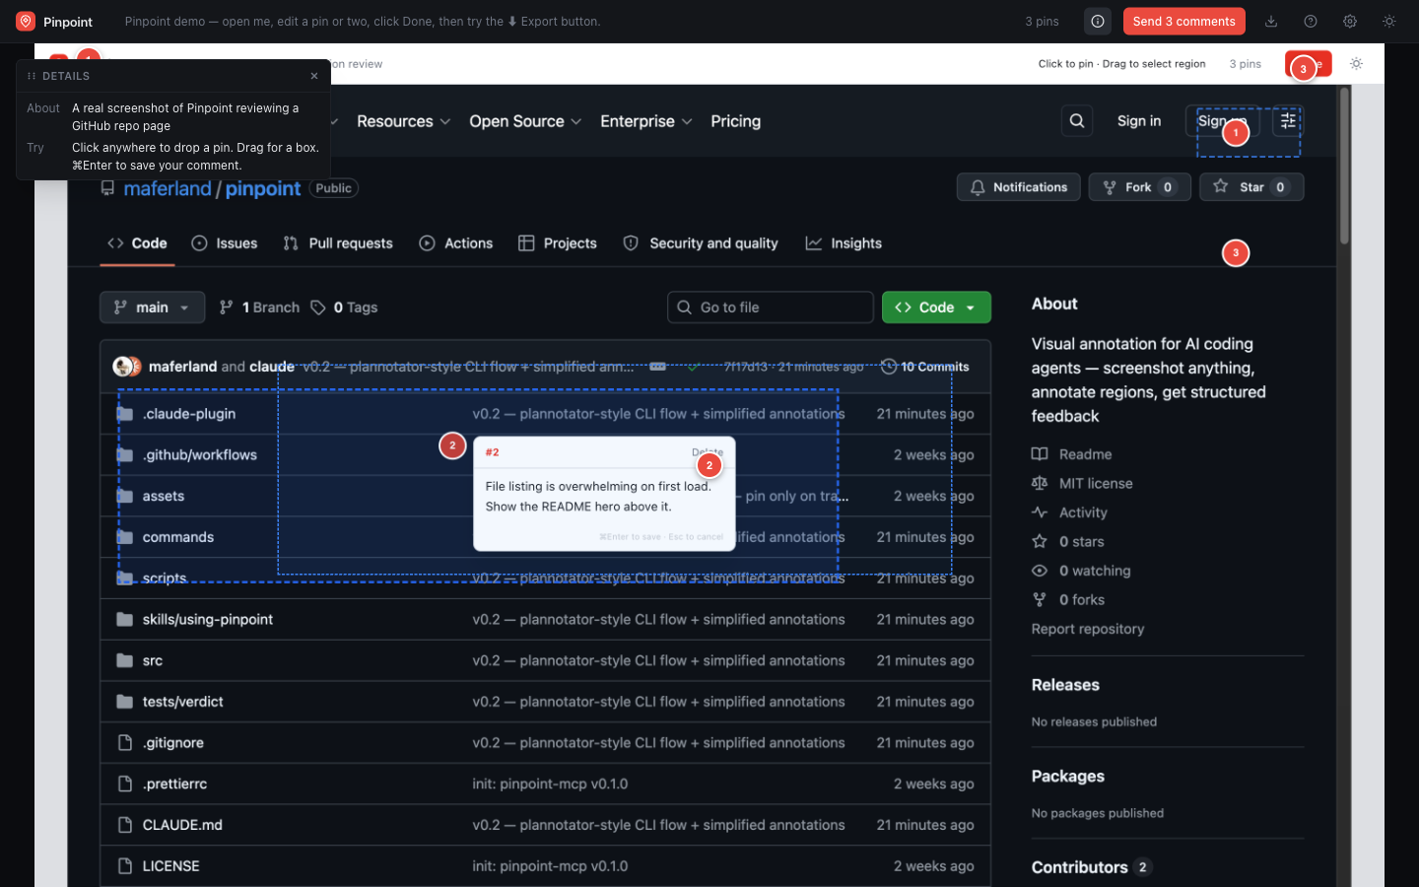This screenshot has width=1419, height=887.
Task: Click Sign in
Action: [1139, 120]
